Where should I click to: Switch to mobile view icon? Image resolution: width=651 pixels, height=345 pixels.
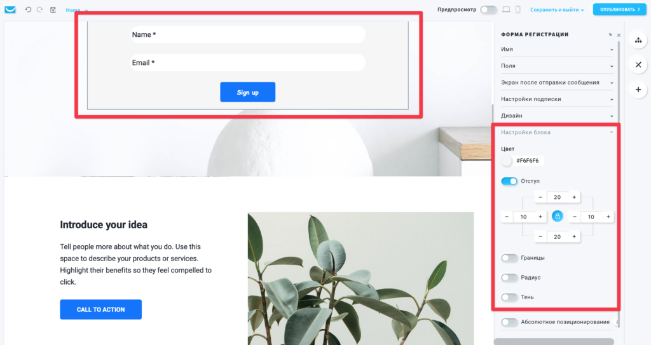(x=517, y=9)
